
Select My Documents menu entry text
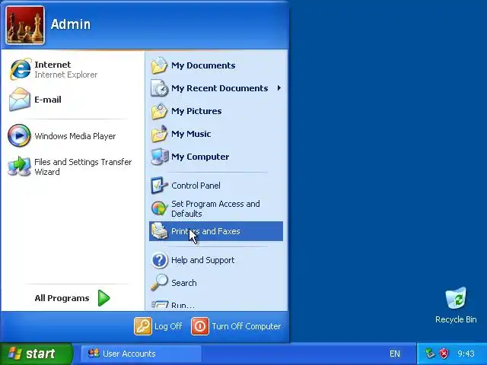203,65
